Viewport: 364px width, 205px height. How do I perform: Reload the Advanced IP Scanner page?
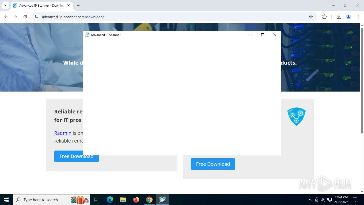pos(25,17)
